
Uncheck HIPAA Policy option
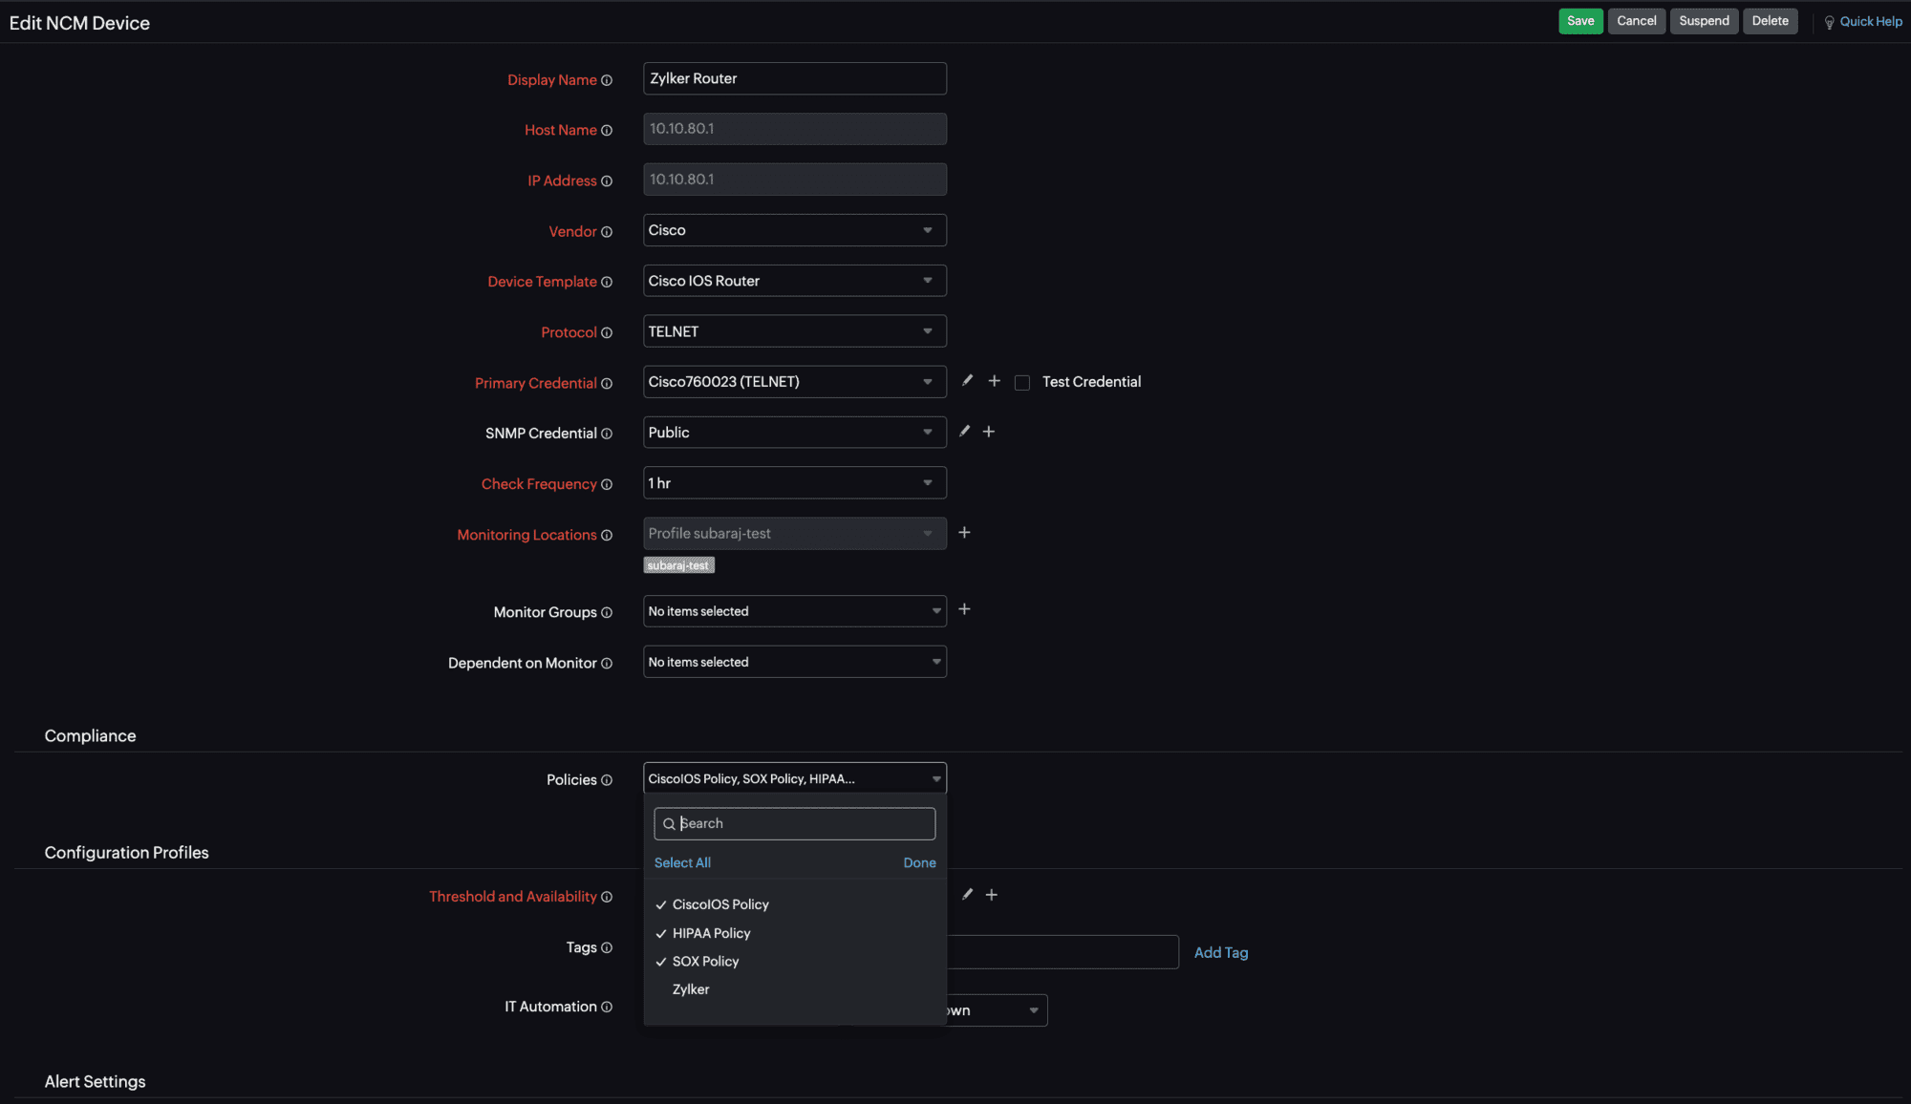point(711,933)
